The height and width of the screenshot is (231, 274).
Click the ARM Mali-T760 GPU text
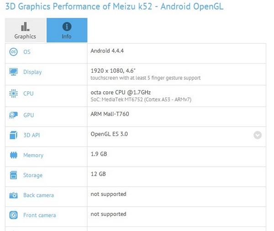pos(110,114)
